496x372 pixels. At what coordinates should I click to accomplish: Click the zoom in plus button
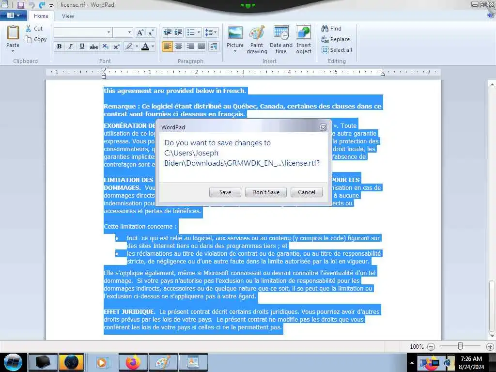[490, 347]
